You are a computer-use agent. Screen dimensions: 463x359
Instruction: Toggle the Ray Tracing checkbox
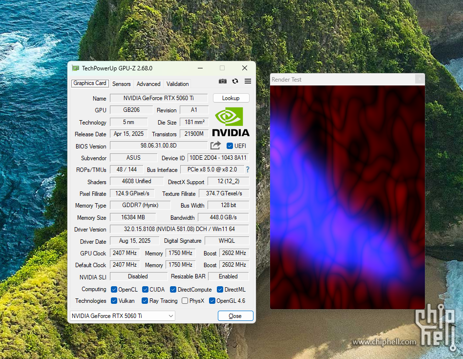coord(145,300)
